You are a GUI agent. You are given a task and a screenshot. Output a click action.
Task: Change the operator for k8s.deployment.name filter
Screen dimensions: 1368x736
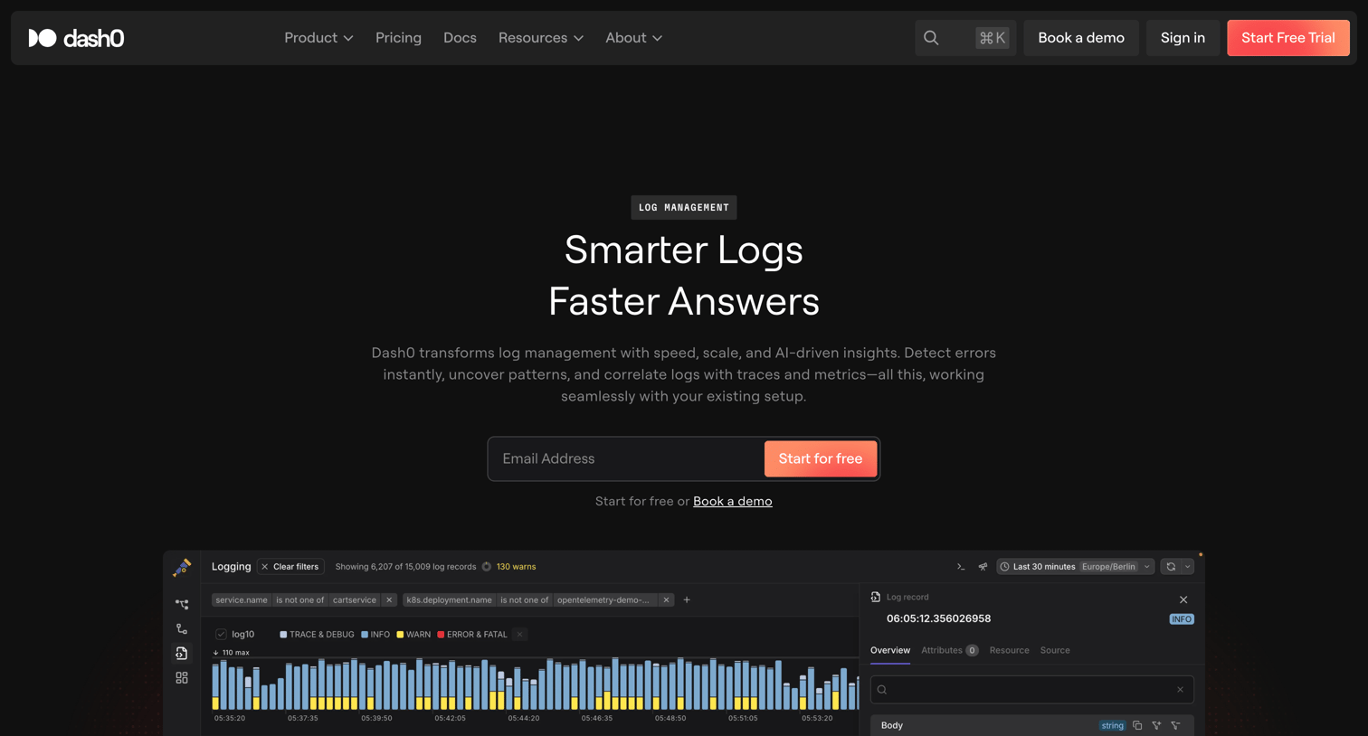tap(525, 599)
